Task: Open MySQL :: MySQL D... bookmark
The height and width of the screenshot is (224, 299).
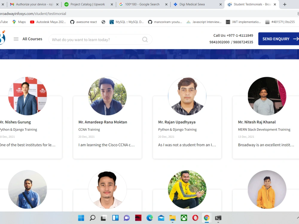Action: coord(126,22)
